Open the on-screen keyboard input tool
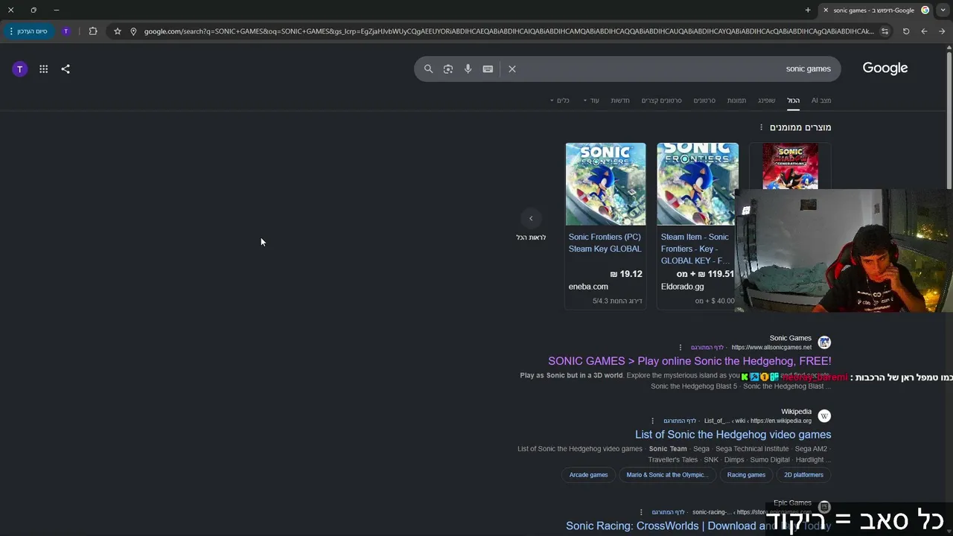The height and width of the screenshot is (536, 953). (x=488, y=68)
